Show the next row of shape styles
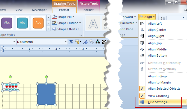Viewport: 187px width, 109px height. [48, 23]
